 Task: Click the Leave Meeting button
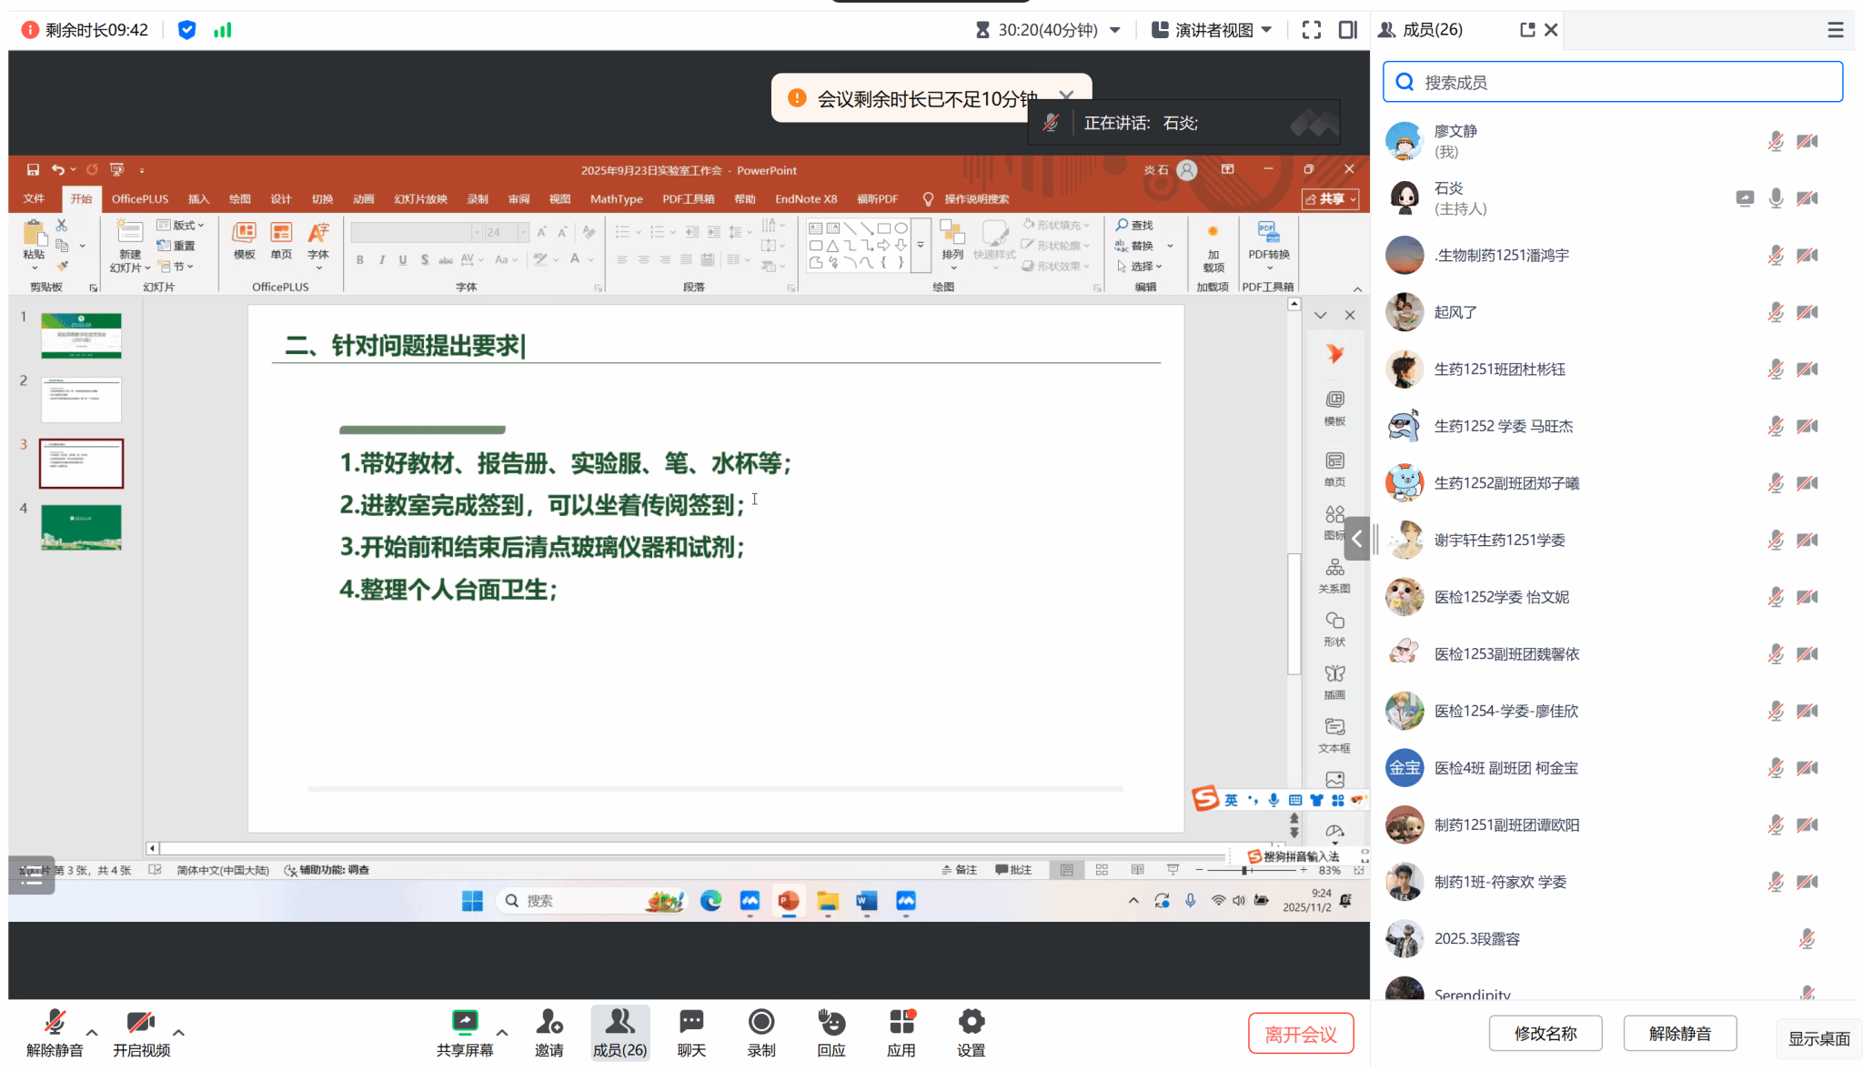[1300, 1034]
